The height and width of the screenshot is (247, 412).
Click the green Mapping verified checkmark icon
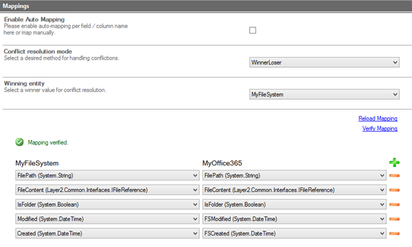19,142
